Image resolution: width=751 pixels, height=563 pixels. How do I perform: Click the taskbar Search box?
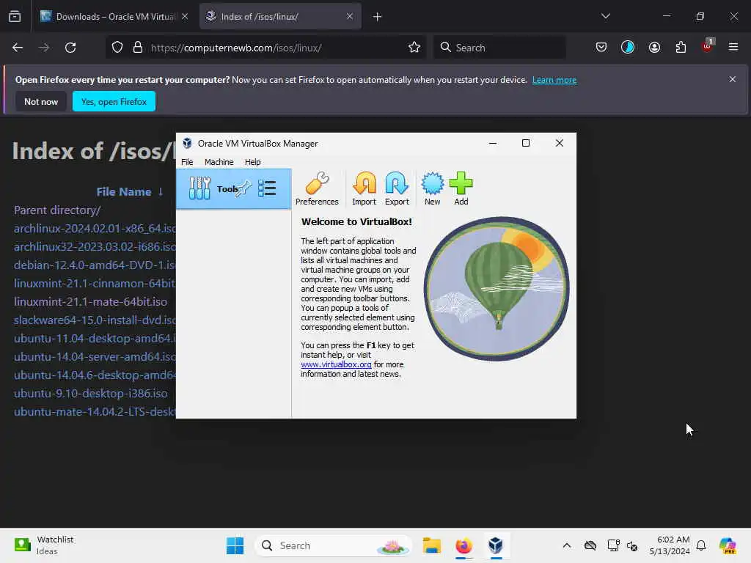(x=334, y=545)
